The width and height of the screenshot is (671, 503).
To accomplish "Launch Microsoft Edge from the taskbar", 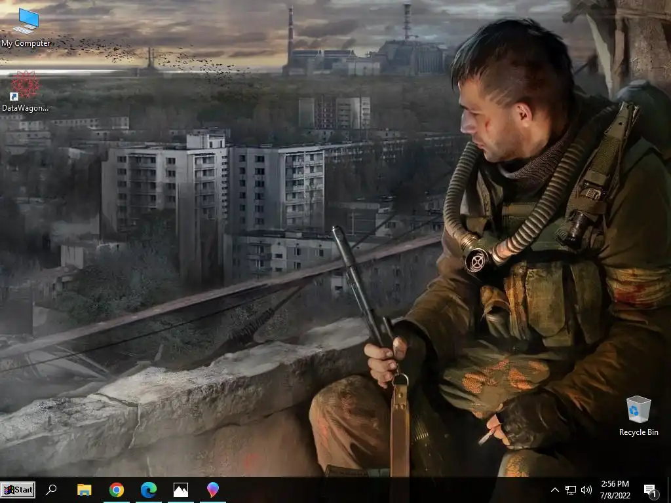I will coord(149,490).
